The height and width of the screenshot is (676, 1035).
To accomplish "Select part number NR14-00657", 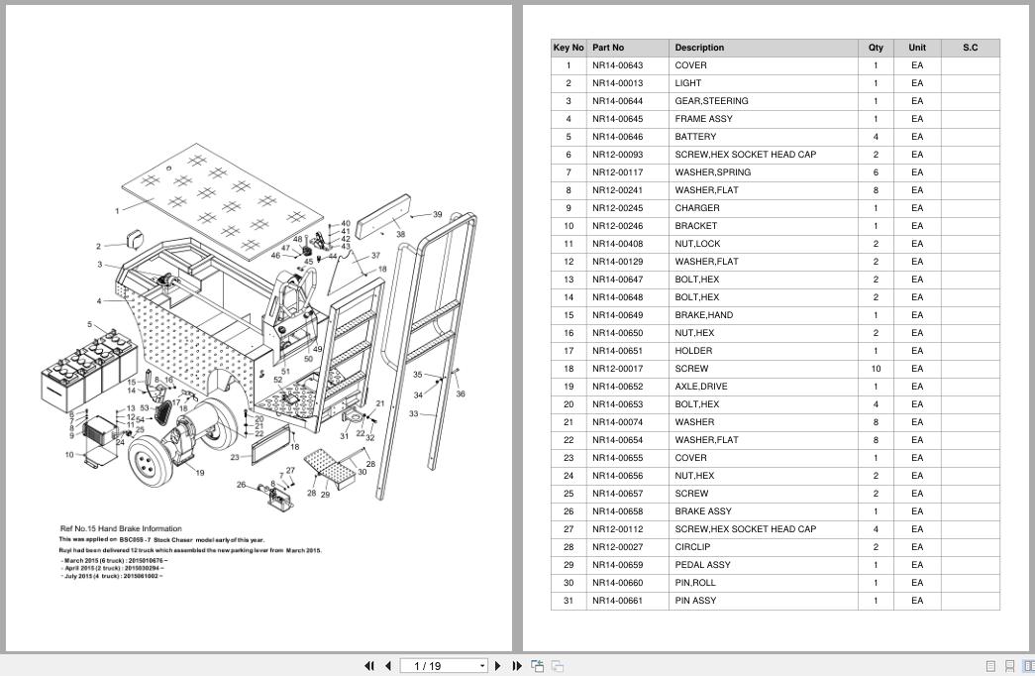I will click(617, 494).
